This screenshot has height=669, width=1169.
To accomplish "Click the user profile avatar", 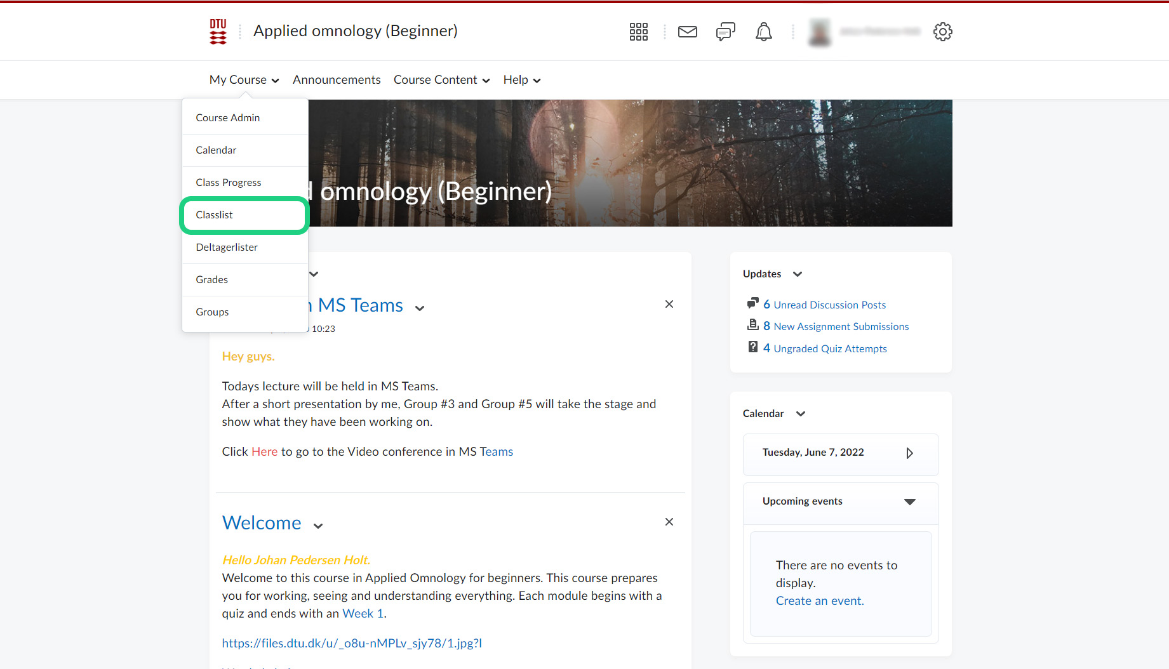I will click(819, 32).
